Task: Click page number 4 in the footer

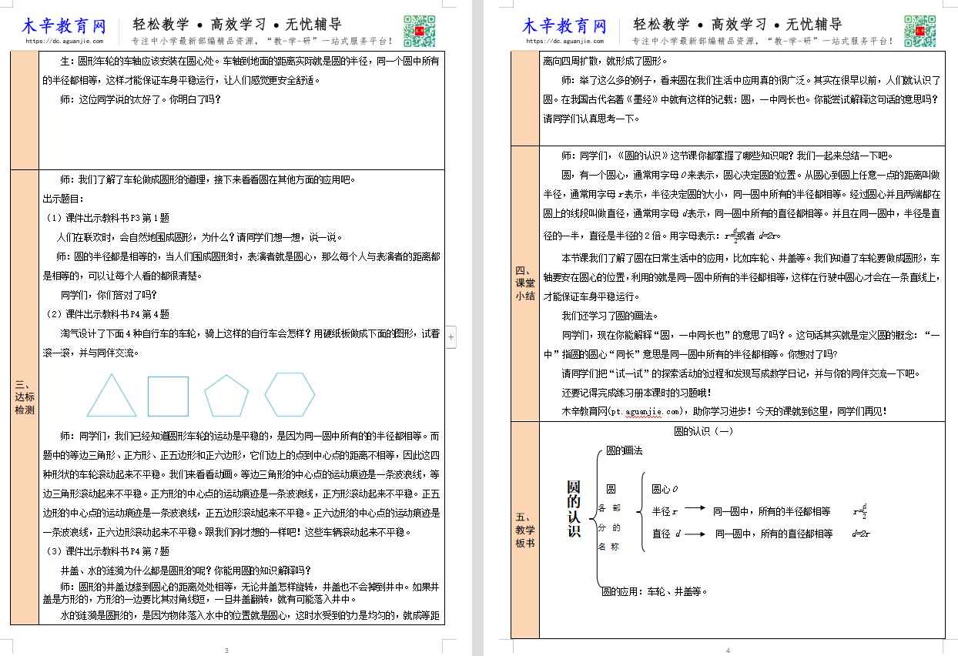Action: [727, 651]
